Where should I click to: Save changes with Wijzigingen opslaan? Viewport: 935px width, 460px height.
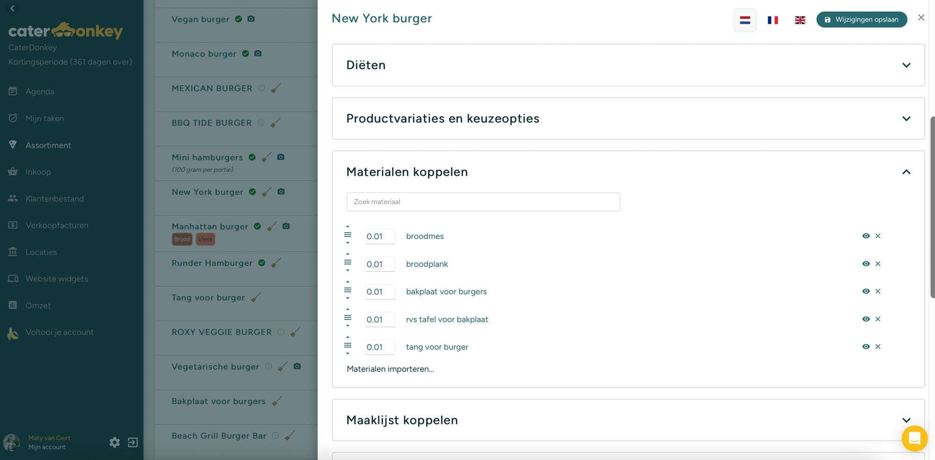click(861, 20)
